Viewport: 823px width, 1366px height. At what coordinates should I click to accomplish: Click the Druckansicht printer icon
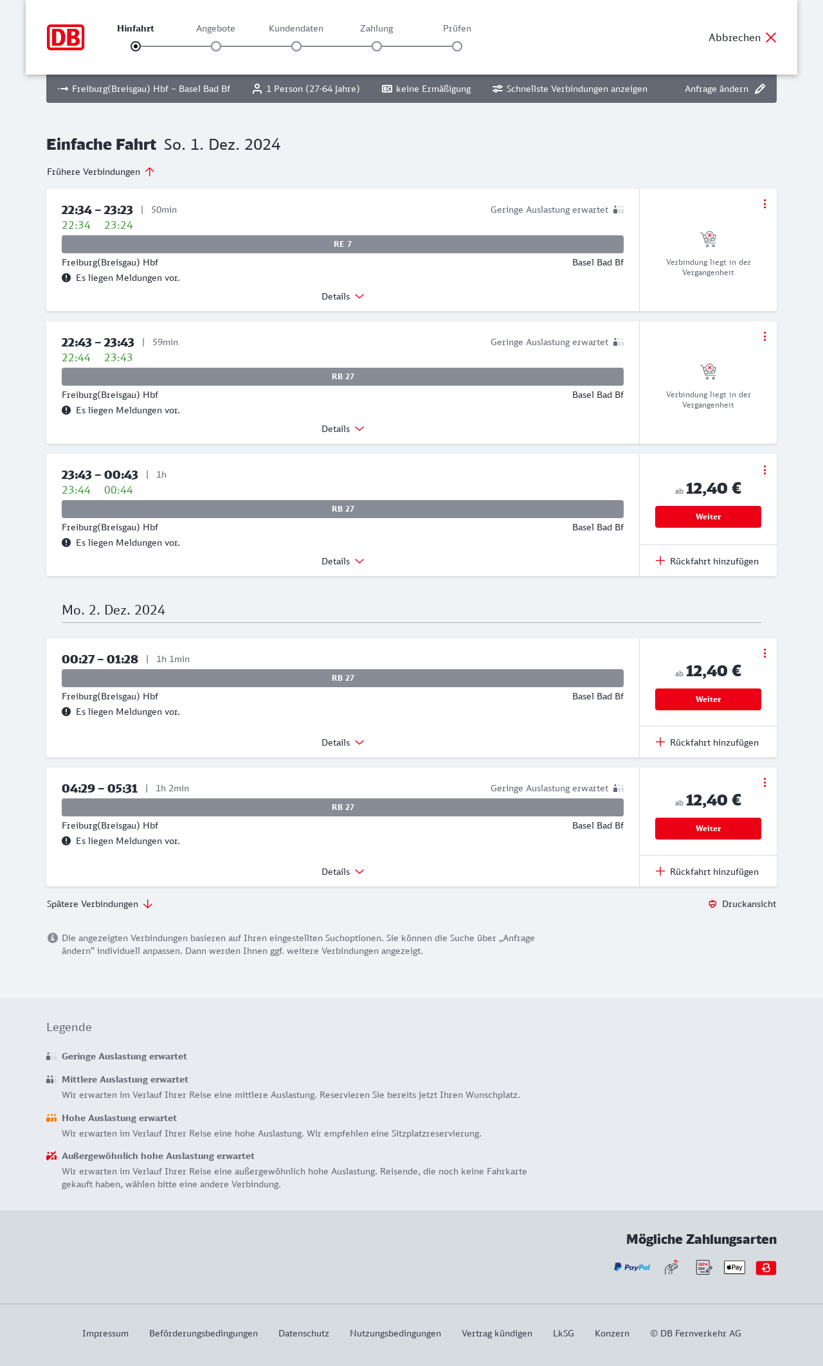tap(712, 904)
